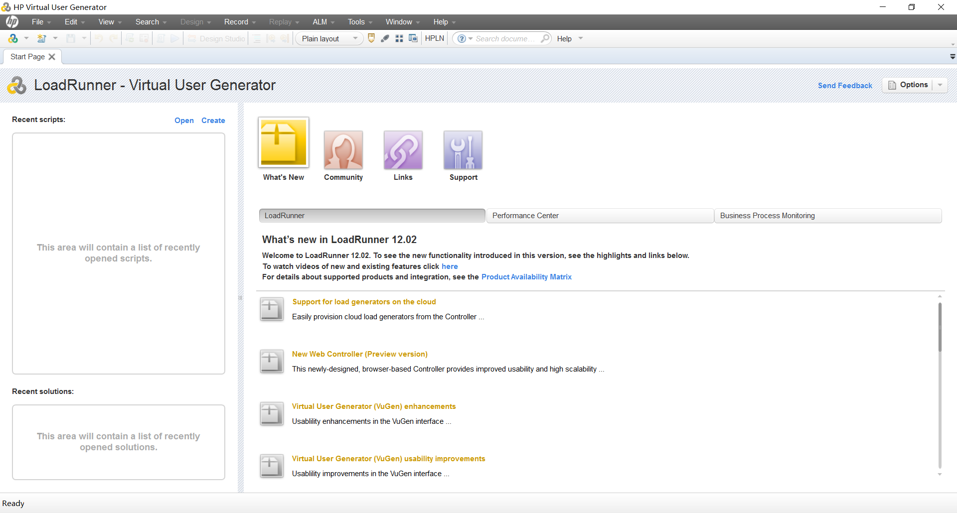The height and width of the screenshot is (513, 957).
Task: Open the new script dropdown arrow
Action: (26, 38)
